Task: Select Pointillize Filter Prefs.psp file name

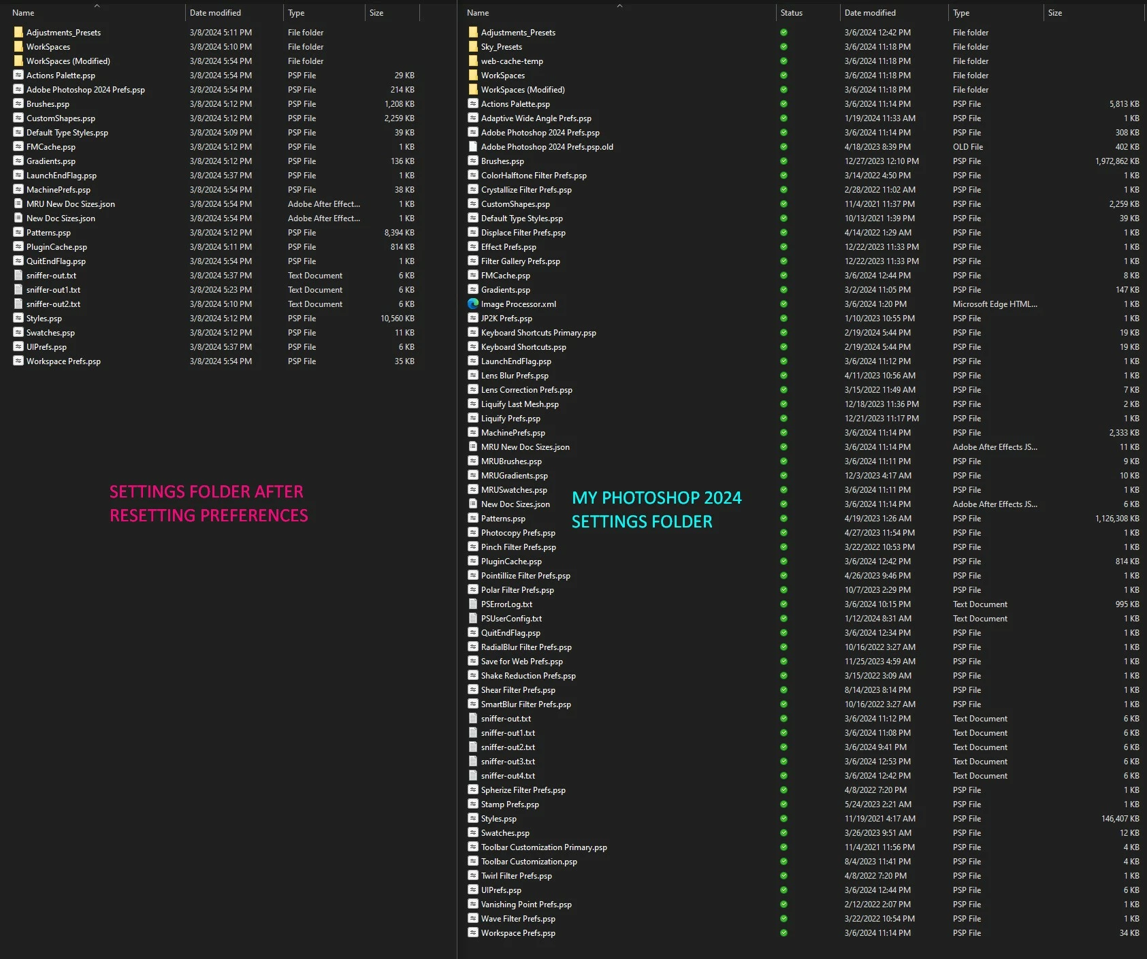Action: click(x=526, y=576)
